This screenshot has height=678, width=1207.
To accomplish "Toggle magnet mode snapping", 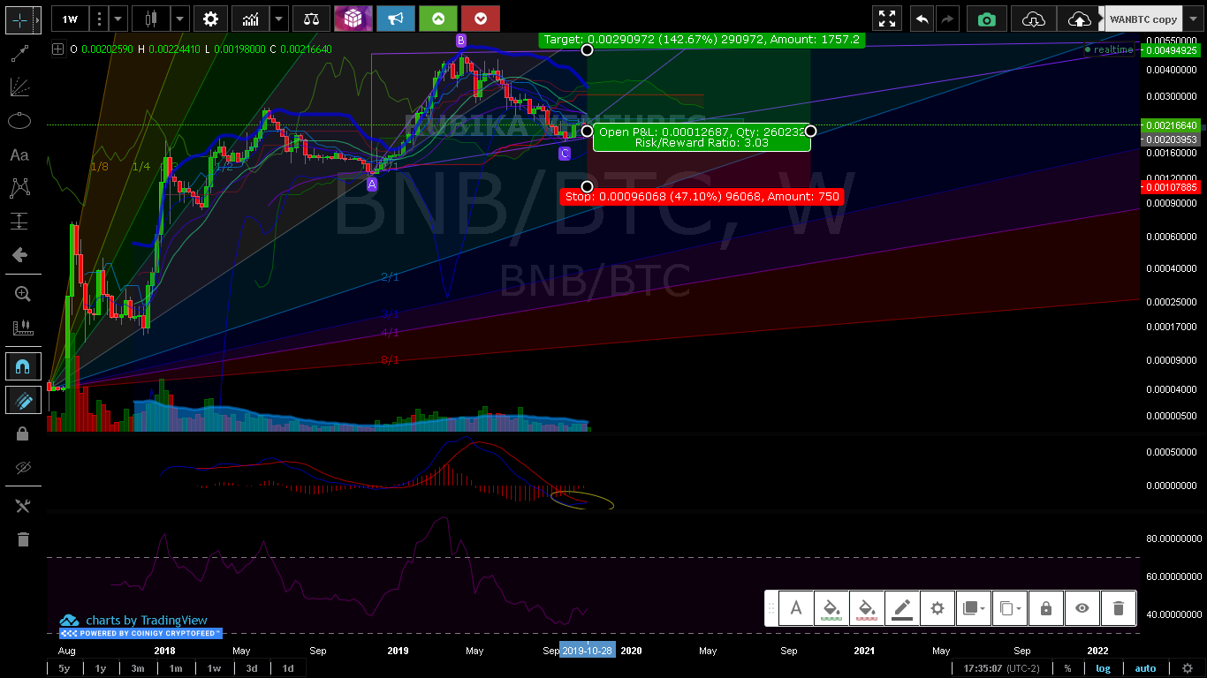I will 23,366.
